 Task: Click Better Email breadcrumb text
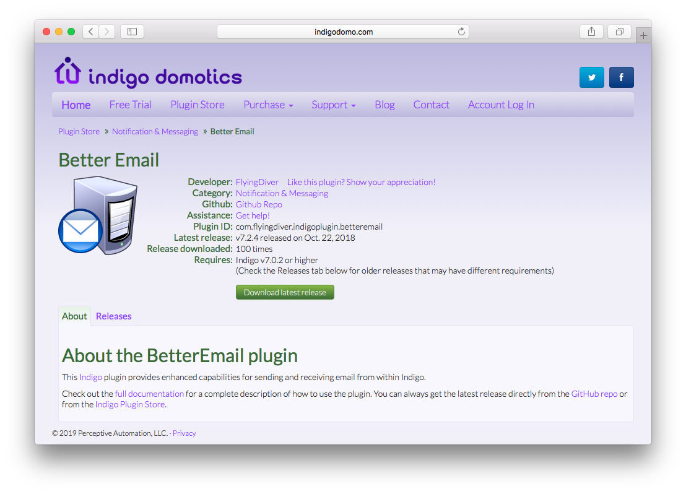pos(232,132)
